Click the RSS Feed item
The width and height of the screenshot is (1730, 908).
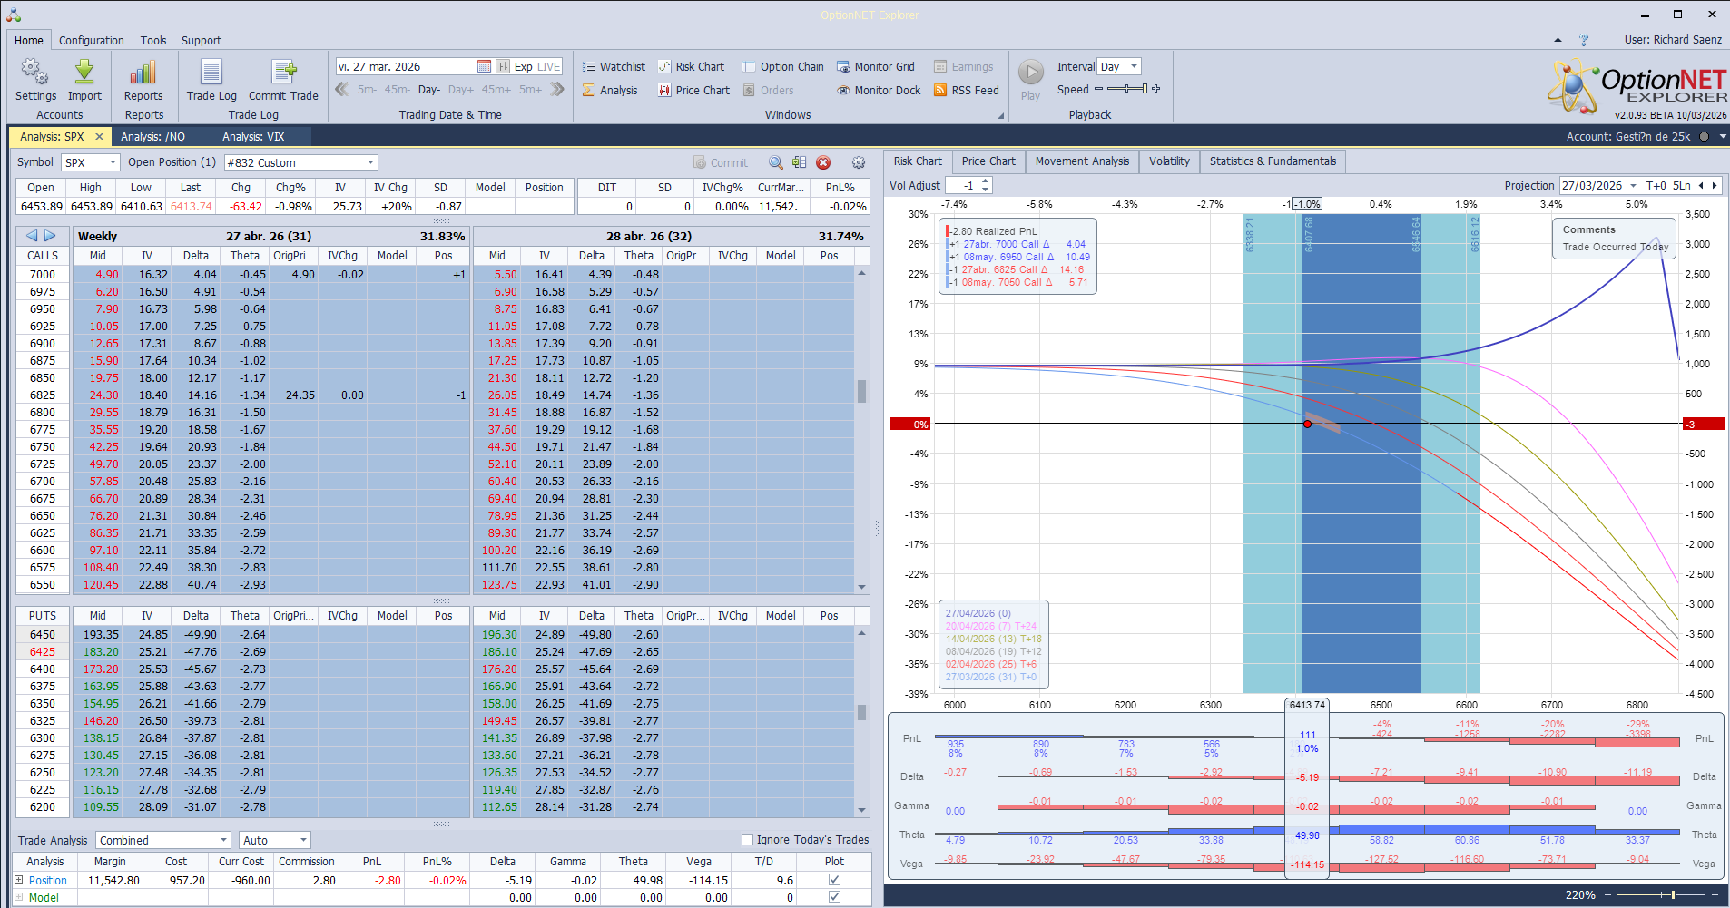point(966,90)
